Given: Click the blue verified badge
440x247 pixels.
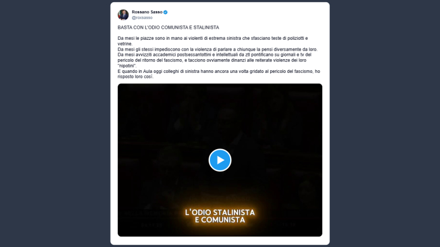Looking at the screenshot, I should point(165,12).
